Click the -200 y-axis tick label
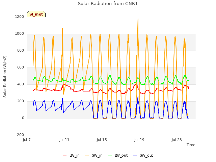The width and height of the screenshot is (216, 162). coord(20,135)
